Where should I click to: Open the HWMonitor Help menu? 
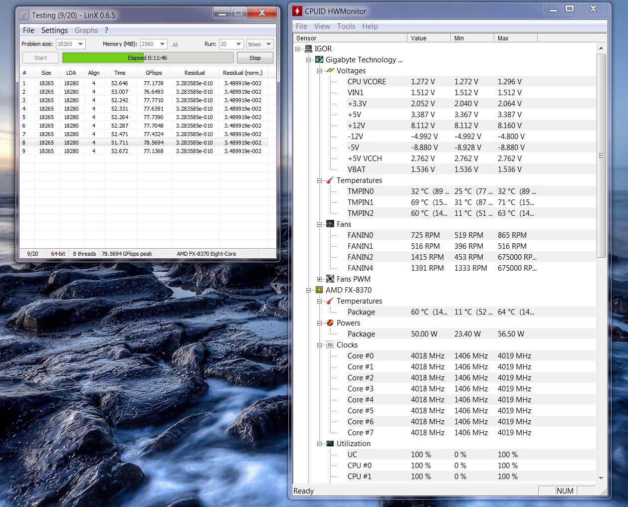pos(370,26)
